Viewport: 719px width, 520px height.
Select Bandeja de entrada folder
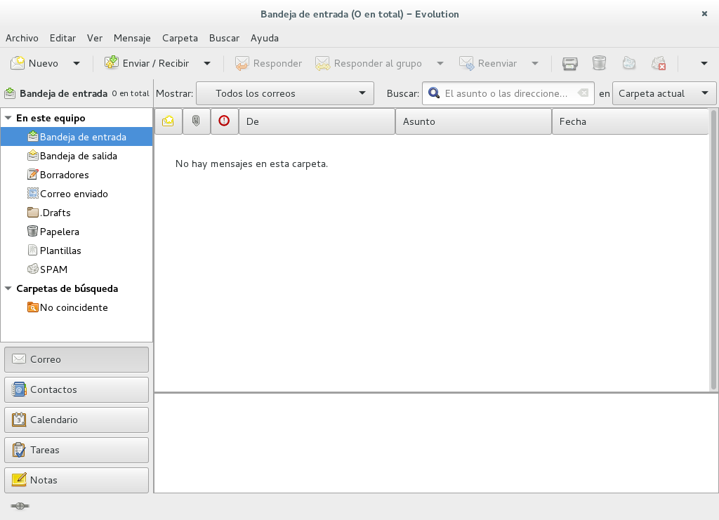click(77, 137)
